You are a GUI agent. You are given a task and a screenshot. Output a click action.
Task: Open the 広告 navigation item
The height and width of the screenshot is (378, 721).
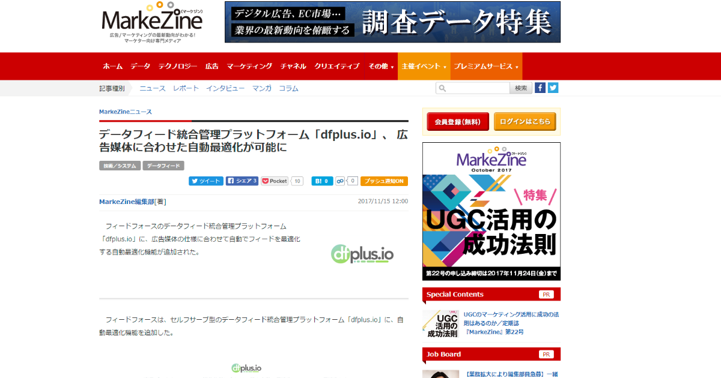(211, 66)
